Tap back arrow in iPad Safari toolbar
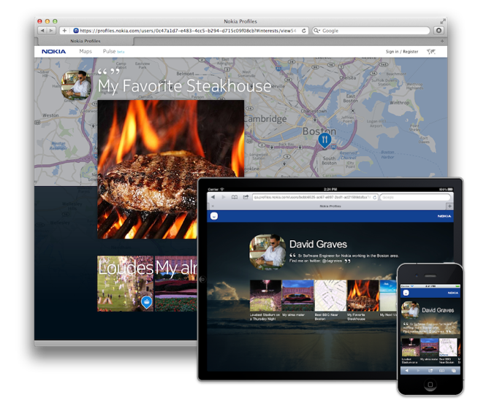 tap(213, 197)
